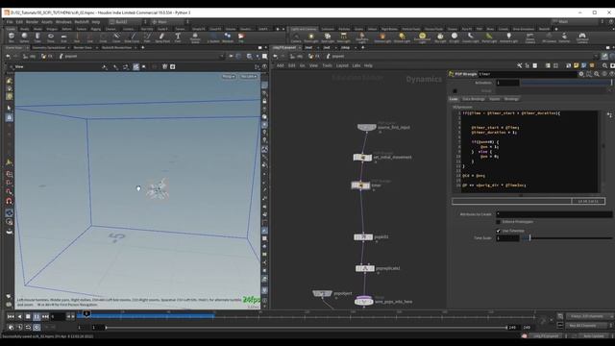The width and height of the screenshot is (615, 346).
Task: Add an Ambient Light from the shelf
Action: [508, 37]
